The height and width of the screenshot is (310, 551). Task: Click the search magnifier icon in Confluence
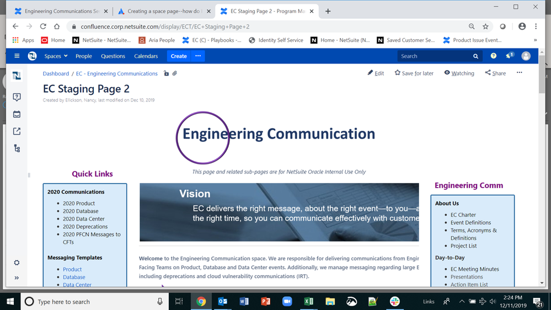475,56
